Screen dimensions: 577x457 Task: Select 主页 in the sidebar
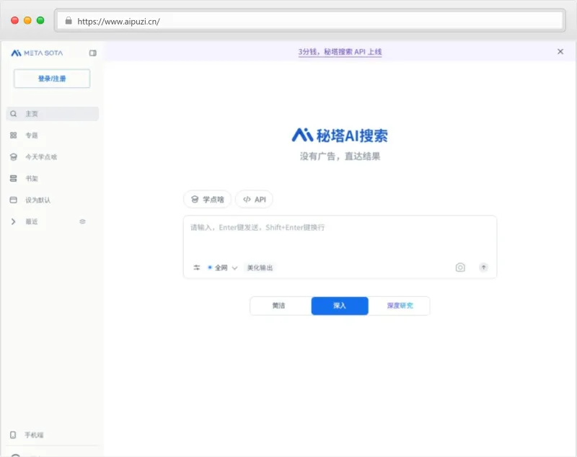click(x=52, y=114)
